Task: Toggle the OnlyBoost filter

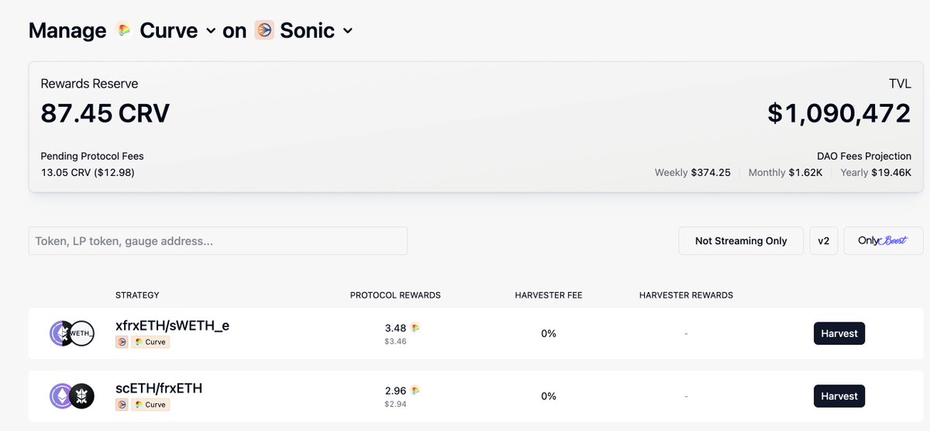Action: click(x=883, y=241)
